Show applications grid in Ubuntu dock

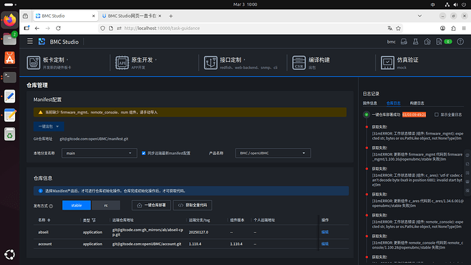10,255
